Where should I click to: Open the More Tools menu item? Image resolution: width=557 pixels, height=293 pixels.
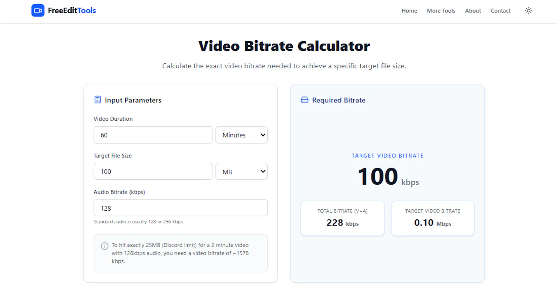pyautogui.click(x=441, y=11)
